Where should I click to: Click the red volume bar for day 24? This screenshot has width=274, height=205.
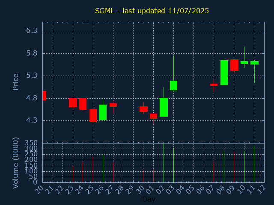pos(83,172)
